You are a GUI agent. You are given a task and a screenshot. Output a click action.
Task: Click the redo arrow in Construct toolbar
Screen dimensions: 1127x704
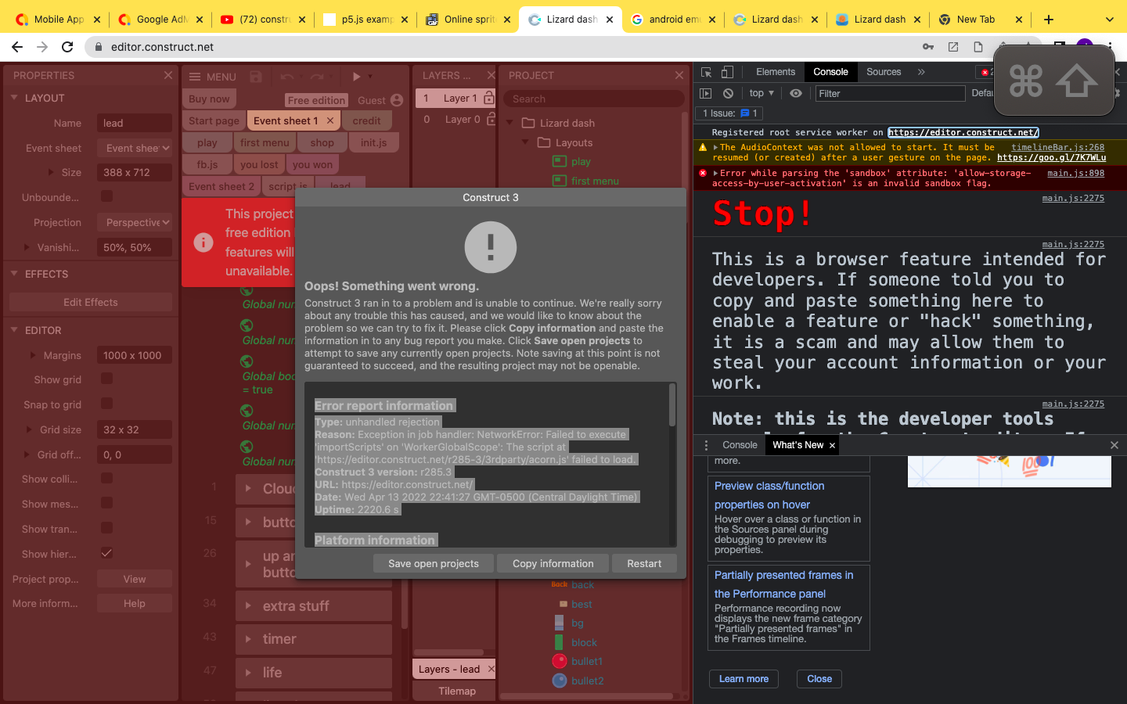click(x=317, y=77)
